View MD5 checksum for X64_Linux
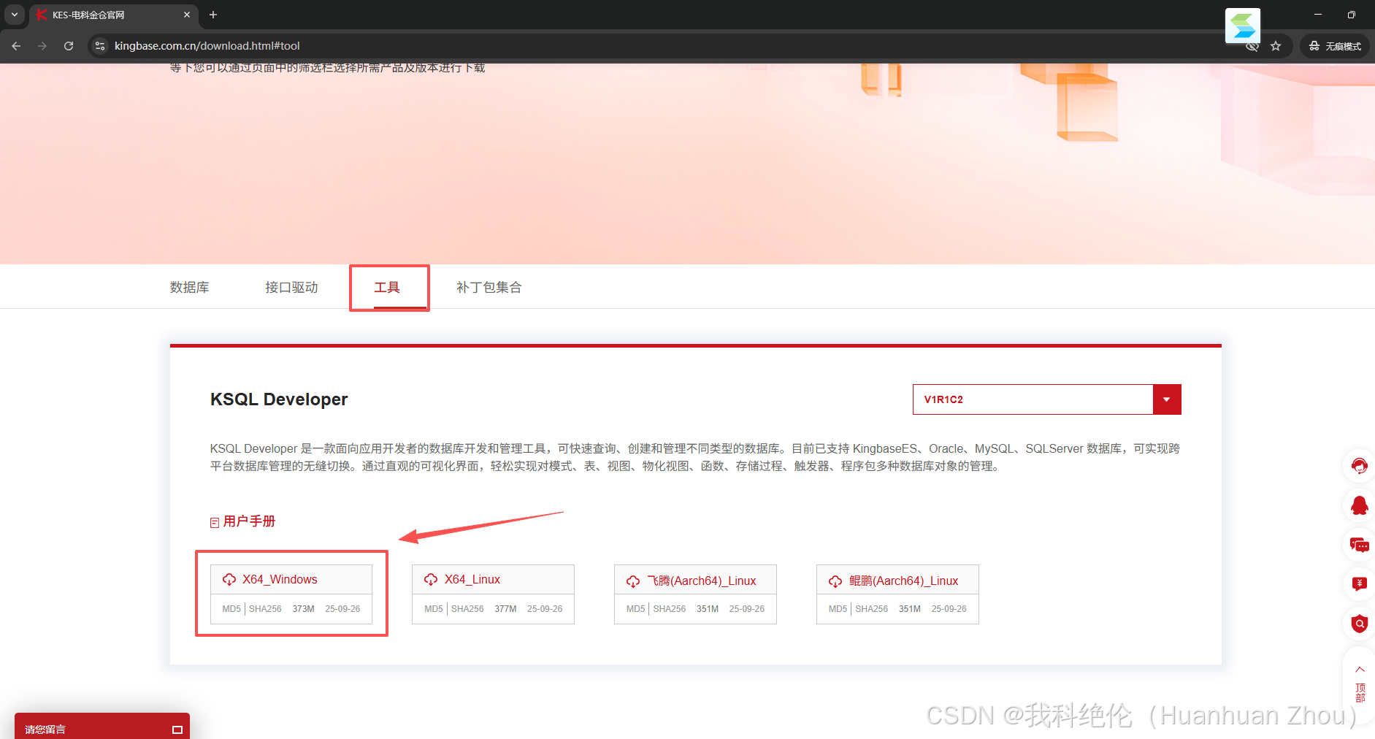The height and width of the screenshot is (739, 1375). [x=434, y=609]
